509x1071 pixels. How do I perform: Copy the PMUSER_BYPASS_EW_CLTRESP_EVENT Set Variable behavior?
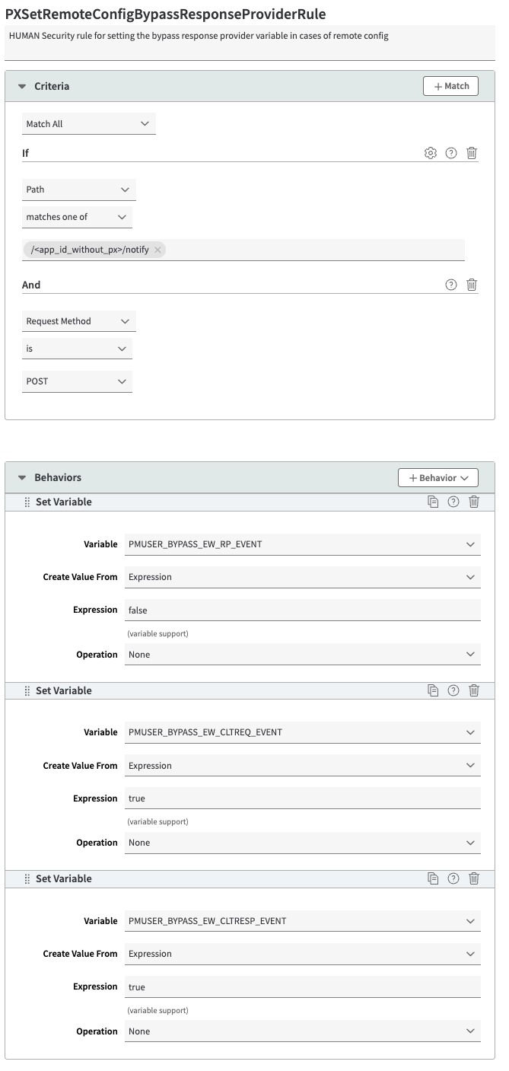coord(433,878)
